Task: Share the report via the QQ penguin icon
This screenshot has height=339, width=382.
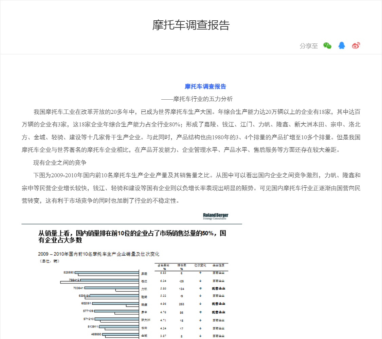Action: click(x=342, y=45)
